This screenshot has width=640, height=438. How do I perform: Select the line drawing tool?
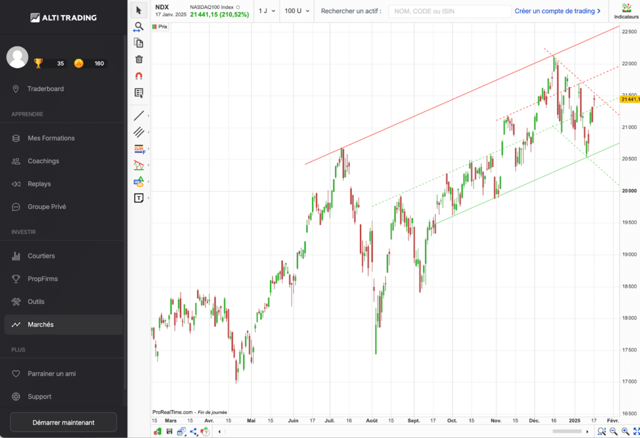point(139,116)
